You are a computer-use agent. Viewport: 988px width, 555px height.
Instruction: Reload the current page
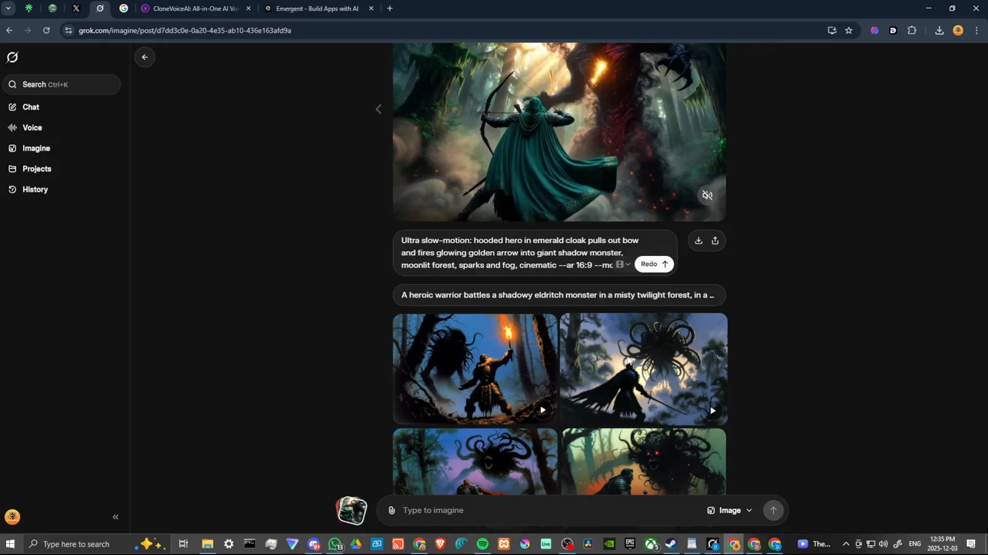pyautogui.click(x=46, y=30)
